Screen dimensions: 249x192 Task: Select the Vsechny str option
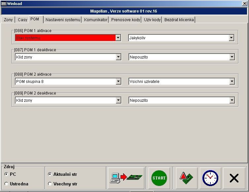50,184
